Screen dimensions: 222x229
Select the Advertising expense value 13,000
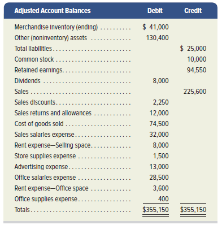[x=159, y=167]
